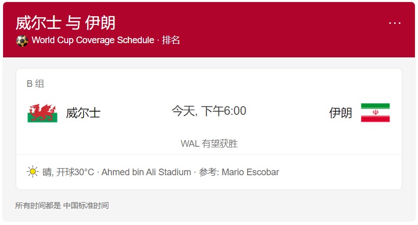Click the 晴, 开球30°C weather text
Image resolution: width=418 pixels, height=225 pixels.
(x=68, y=172)
